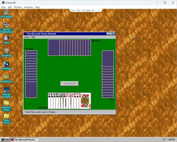Select the 10 of clubs card
The height and width of the screenshot is (142, 177).
pos(57,101)
